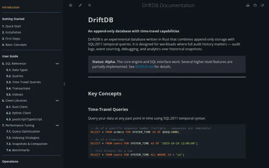Collapse the Client Libraries section chevron

click(57, 101)
